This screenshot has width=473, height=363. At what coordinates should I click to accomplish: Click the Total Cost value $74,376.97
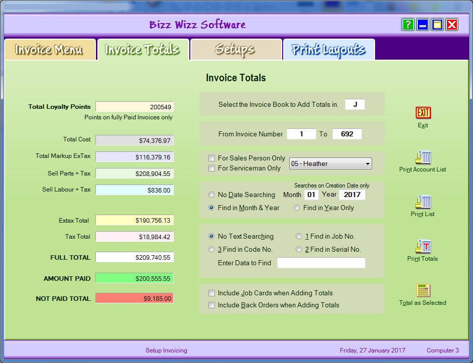tap(135, 140)
